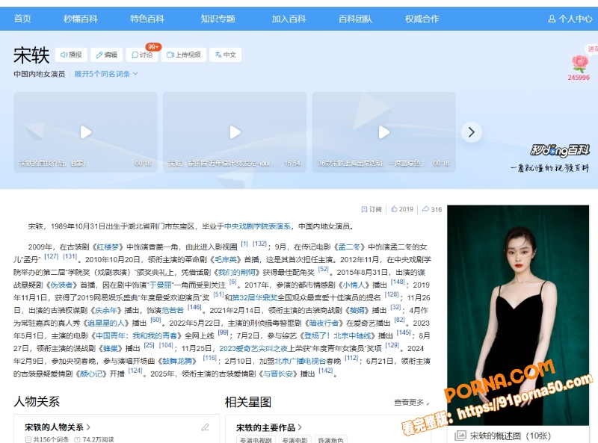Go to 秒懂百科 in the top bar
Image resolution: width=598 pixels, height=443 pixels.
coord(81,19)
